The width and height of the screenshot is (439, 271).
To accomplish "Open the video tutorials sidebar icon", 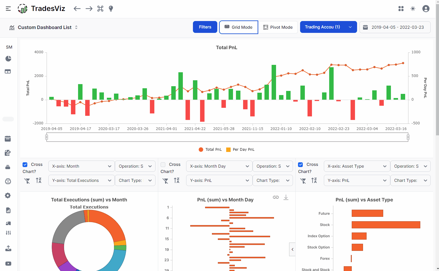I will pyautogui.click(x=8, y=264).
